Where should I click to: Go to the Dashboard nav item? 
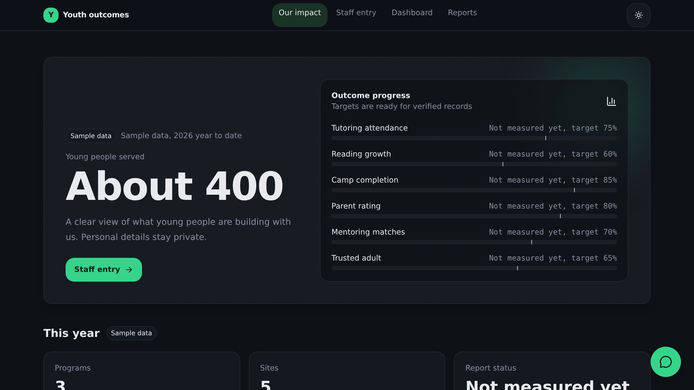(x=412, y=13)
